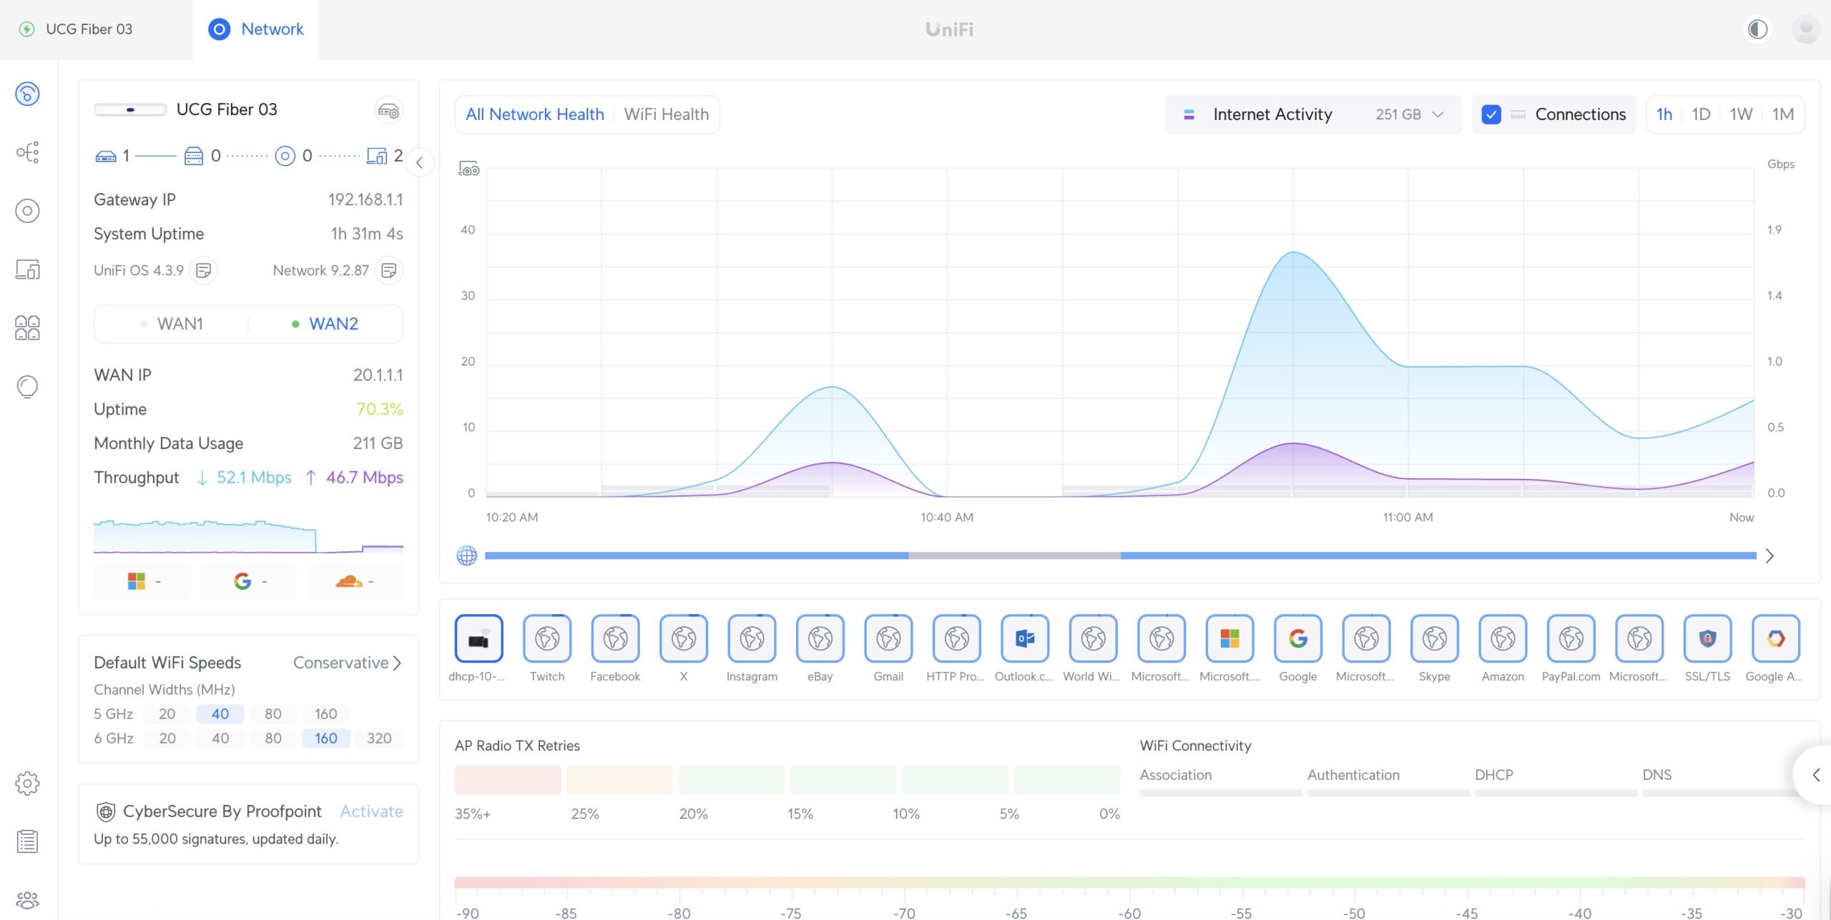Activate CyberSecure By Proofpoint

(370, 811)
